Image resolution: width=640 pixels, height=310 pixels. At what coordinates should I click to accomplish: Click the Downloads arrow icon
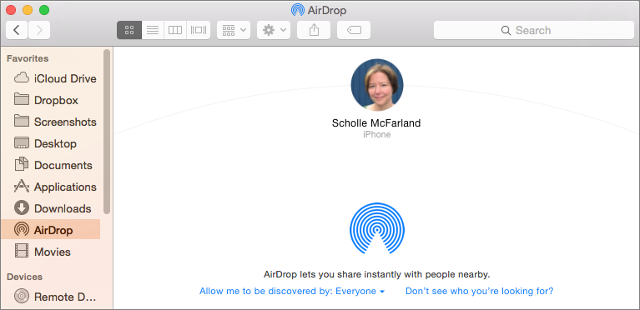(x=22, y=208)
